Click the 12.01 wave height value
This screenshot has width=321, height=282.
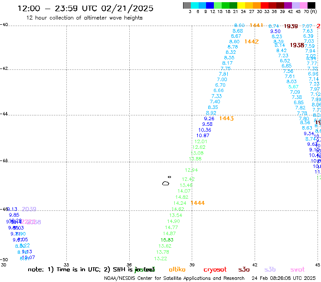(200, 141)
